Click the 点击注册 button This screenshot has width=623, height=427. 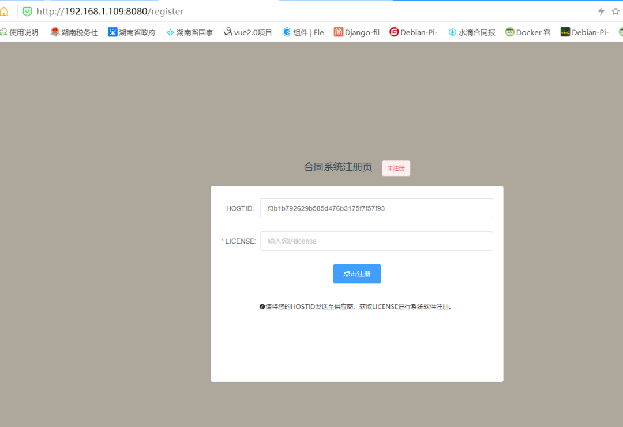[x=357, y=274]
